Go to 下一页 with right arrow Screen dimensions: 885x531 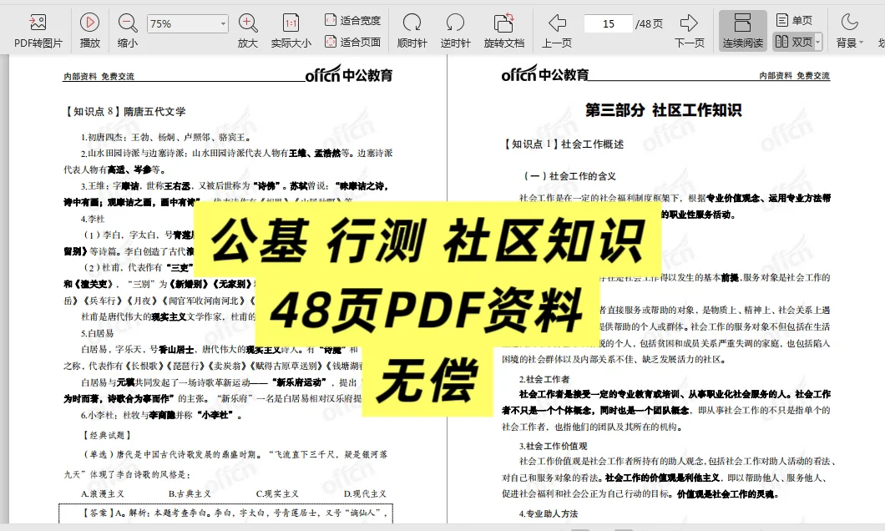coord(689,30)
